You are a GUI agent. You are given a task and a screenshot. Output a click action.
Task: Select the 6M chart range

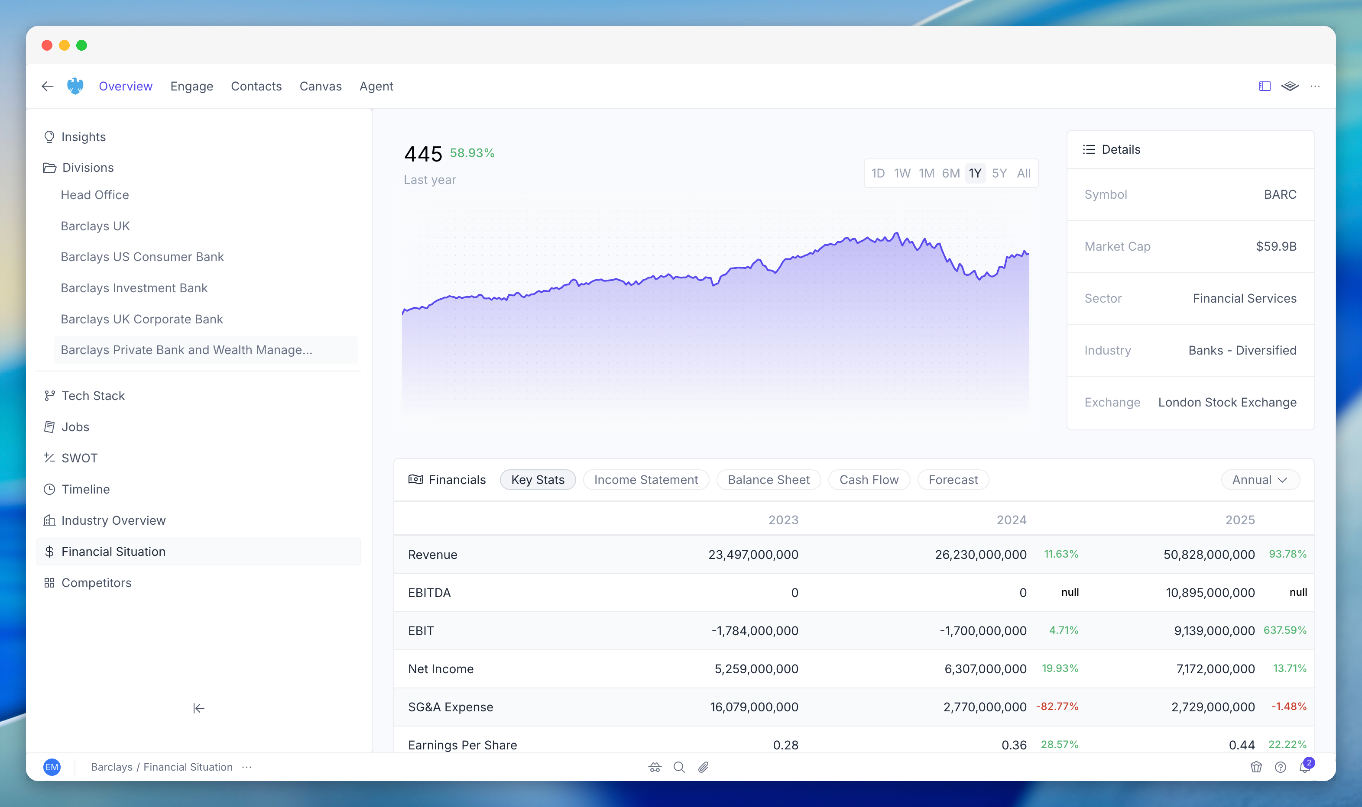point(950,174)
